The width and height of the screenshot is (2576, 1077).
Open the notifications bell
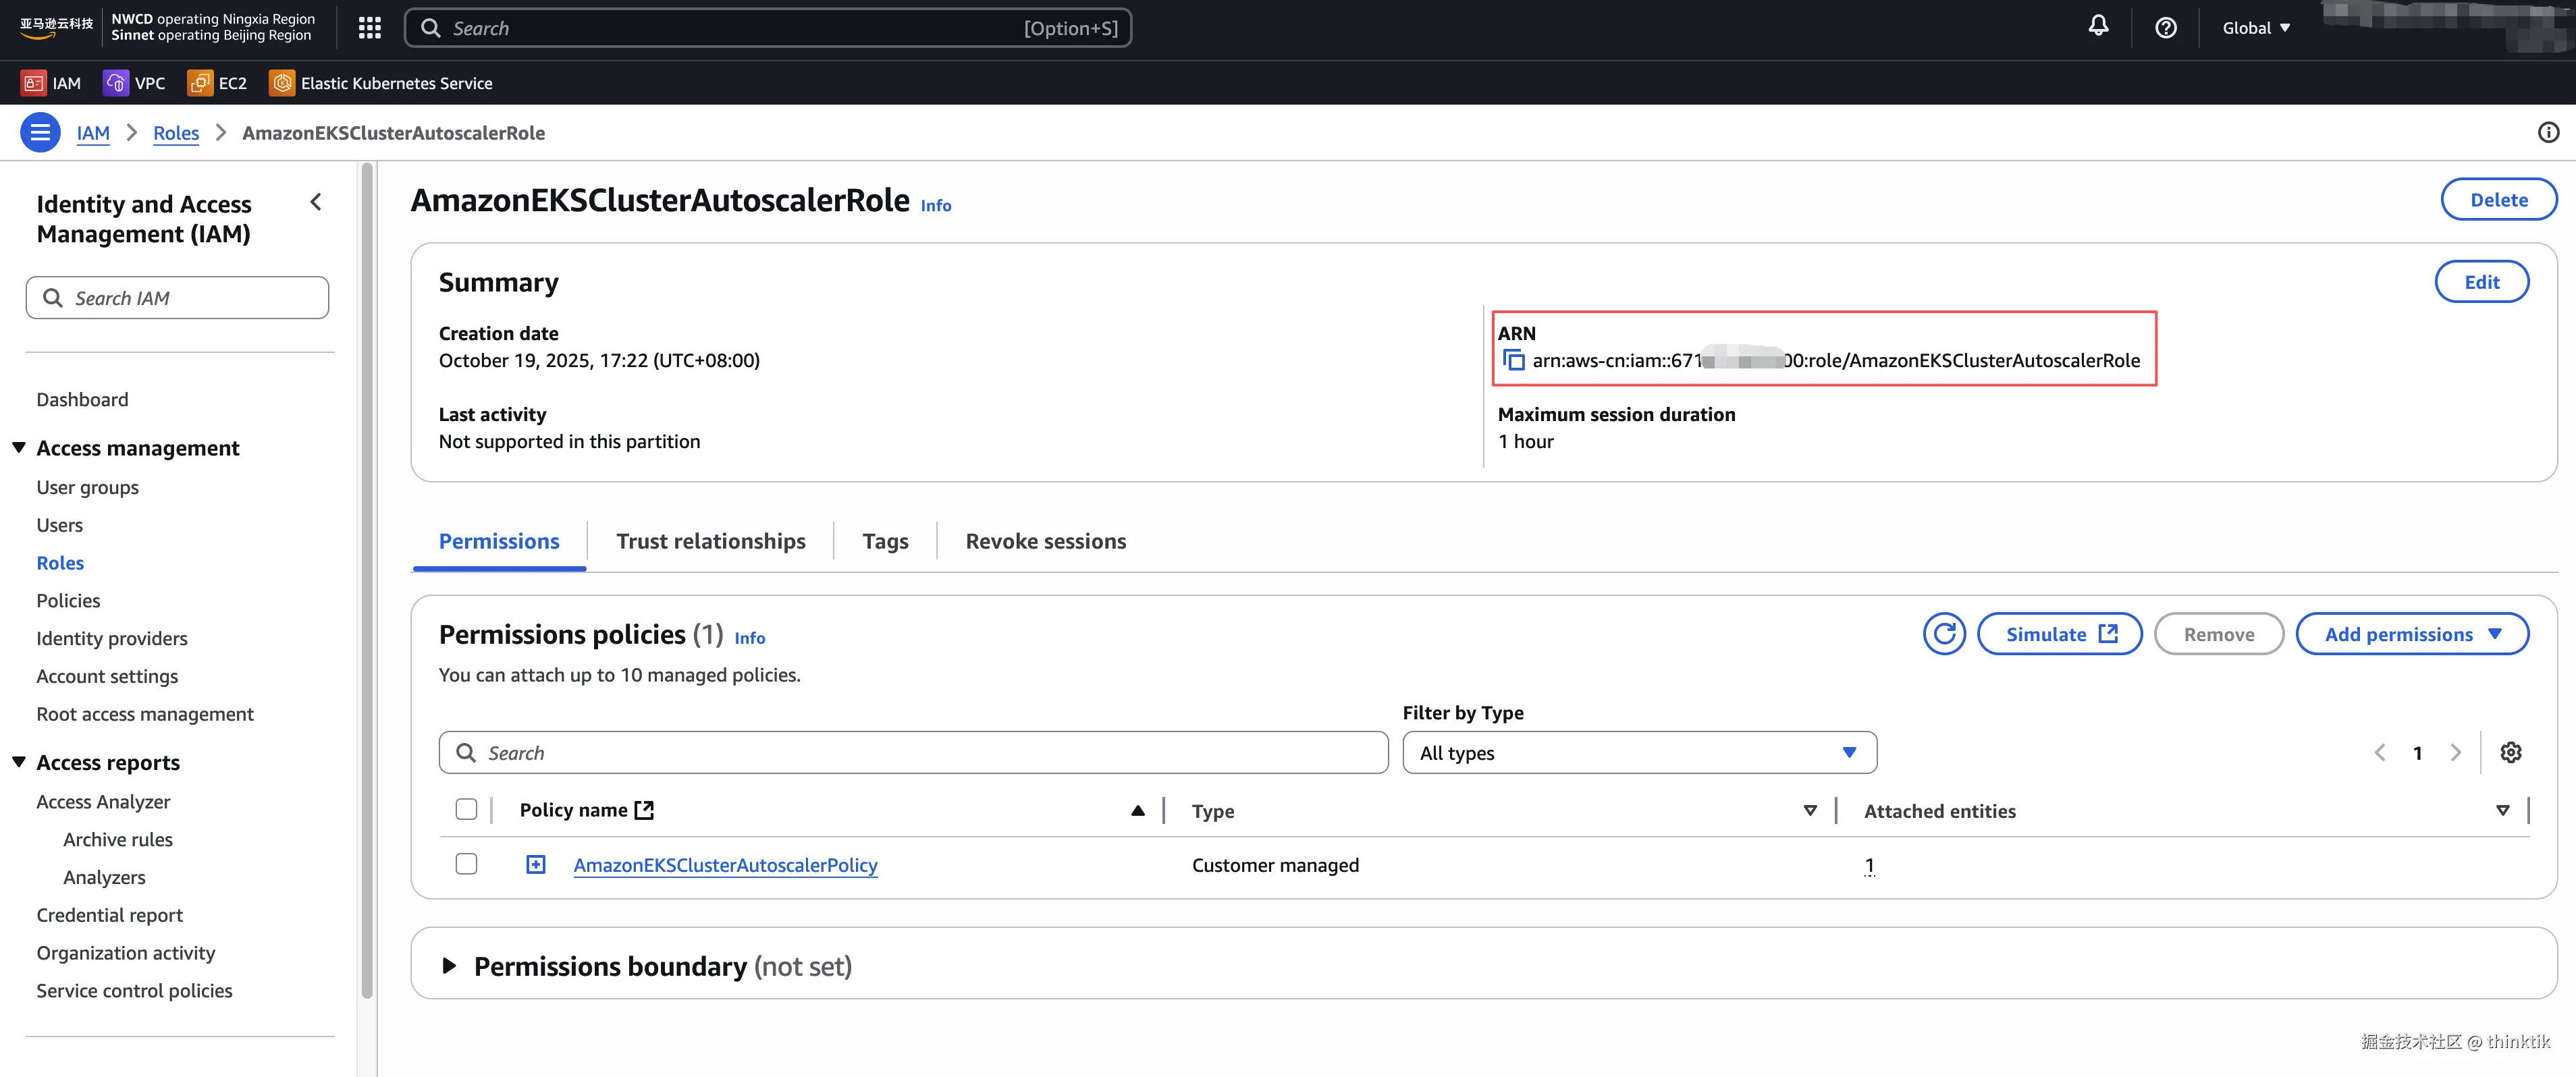tap(2098, 27)
